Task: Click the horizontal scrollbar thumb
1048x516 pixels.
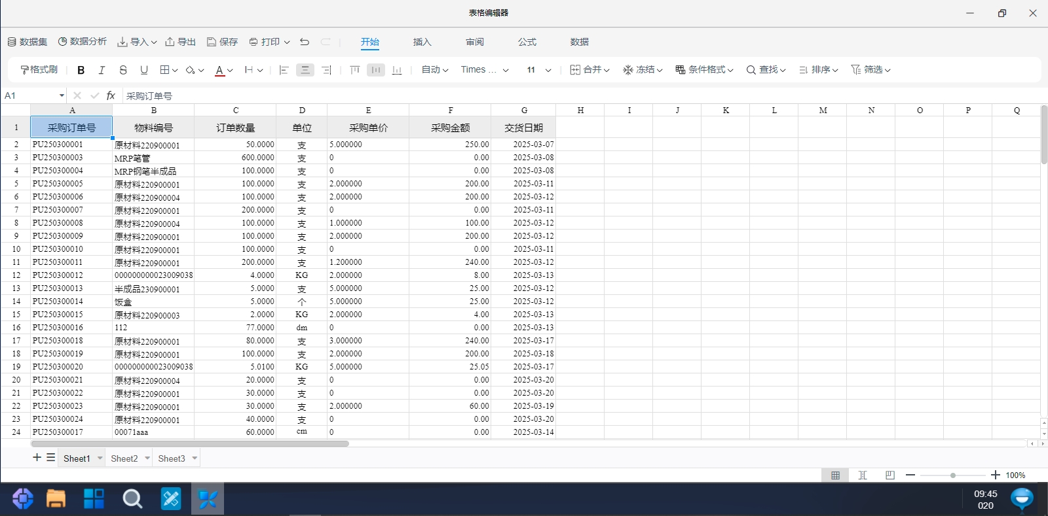Action: tap(190, 443)
